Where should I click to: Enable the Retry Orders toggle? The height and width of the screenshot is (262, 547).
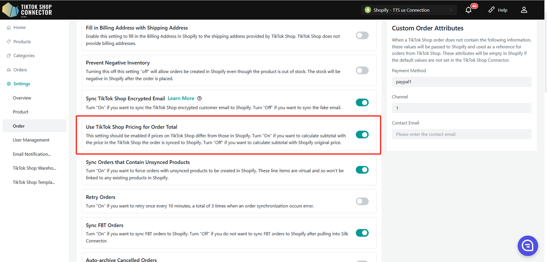click(x=362, y=201)
